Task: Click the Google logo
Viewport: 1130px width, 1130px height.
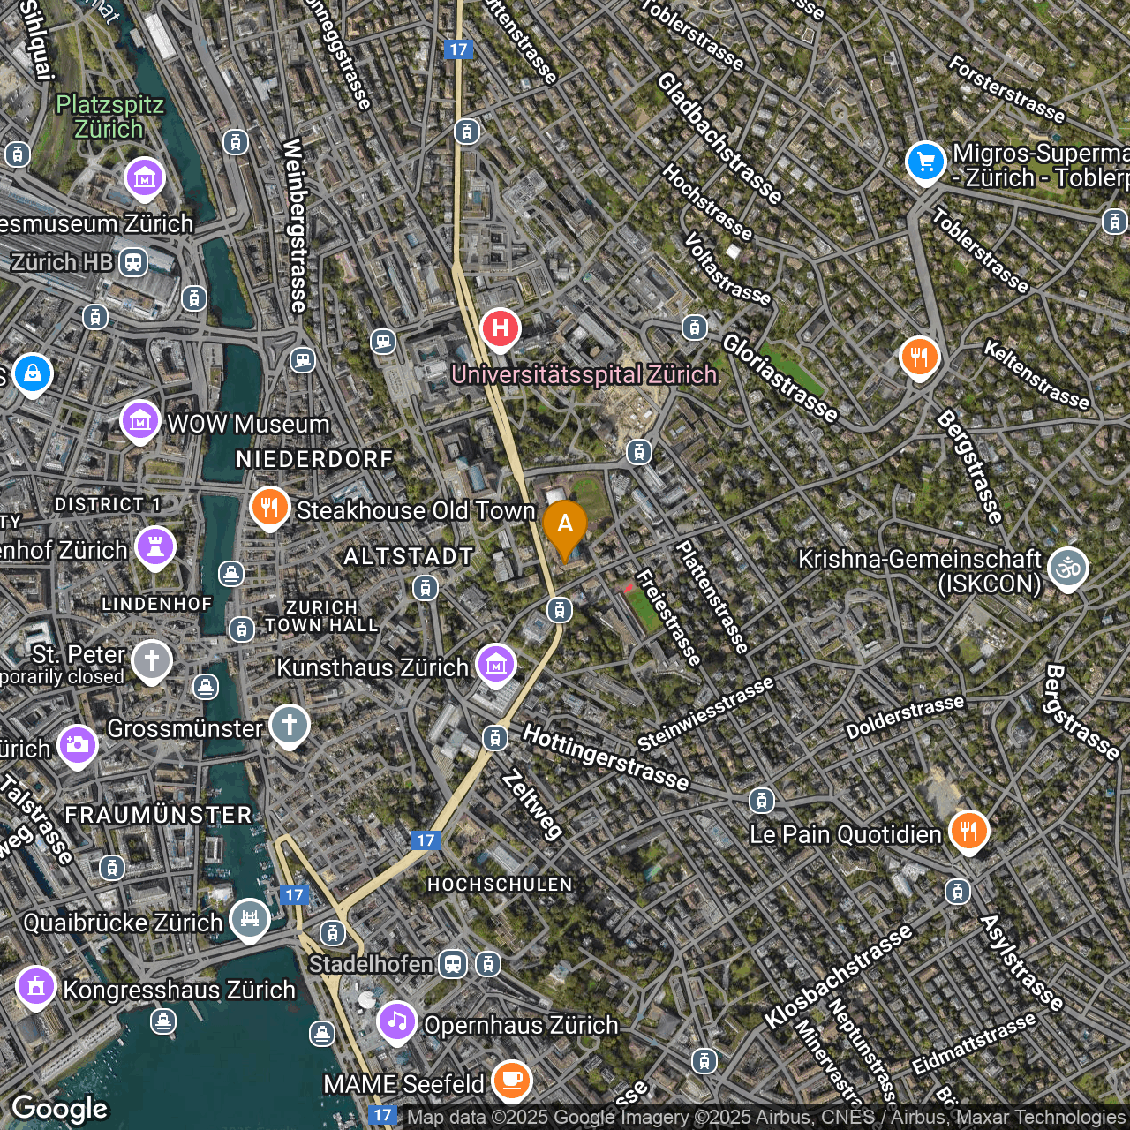Action: [59, 1109]
